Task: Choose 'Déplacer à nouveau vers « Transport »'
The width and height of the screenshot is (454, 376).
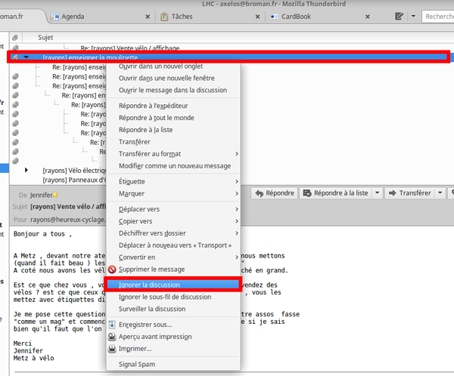Action: 175,245
